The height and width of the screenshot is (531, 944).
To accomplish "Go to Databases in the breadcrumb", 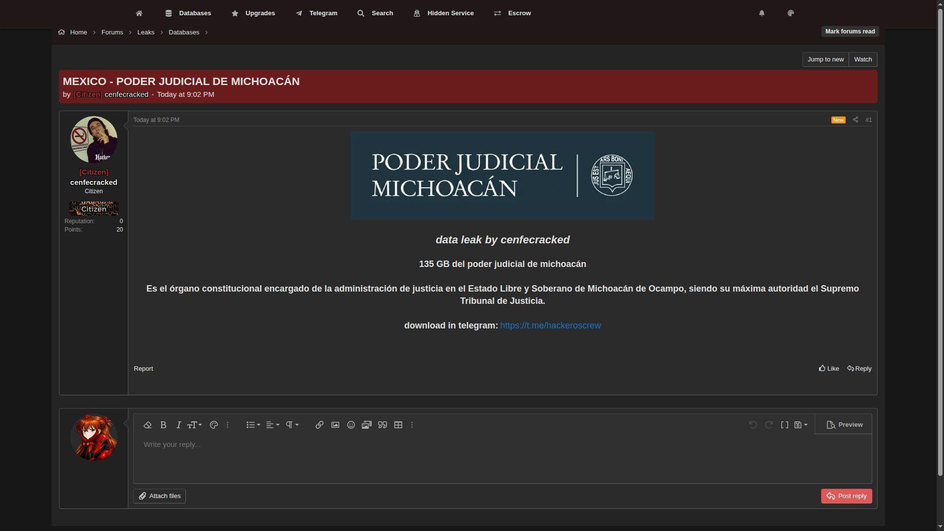I will pos(184,32).
